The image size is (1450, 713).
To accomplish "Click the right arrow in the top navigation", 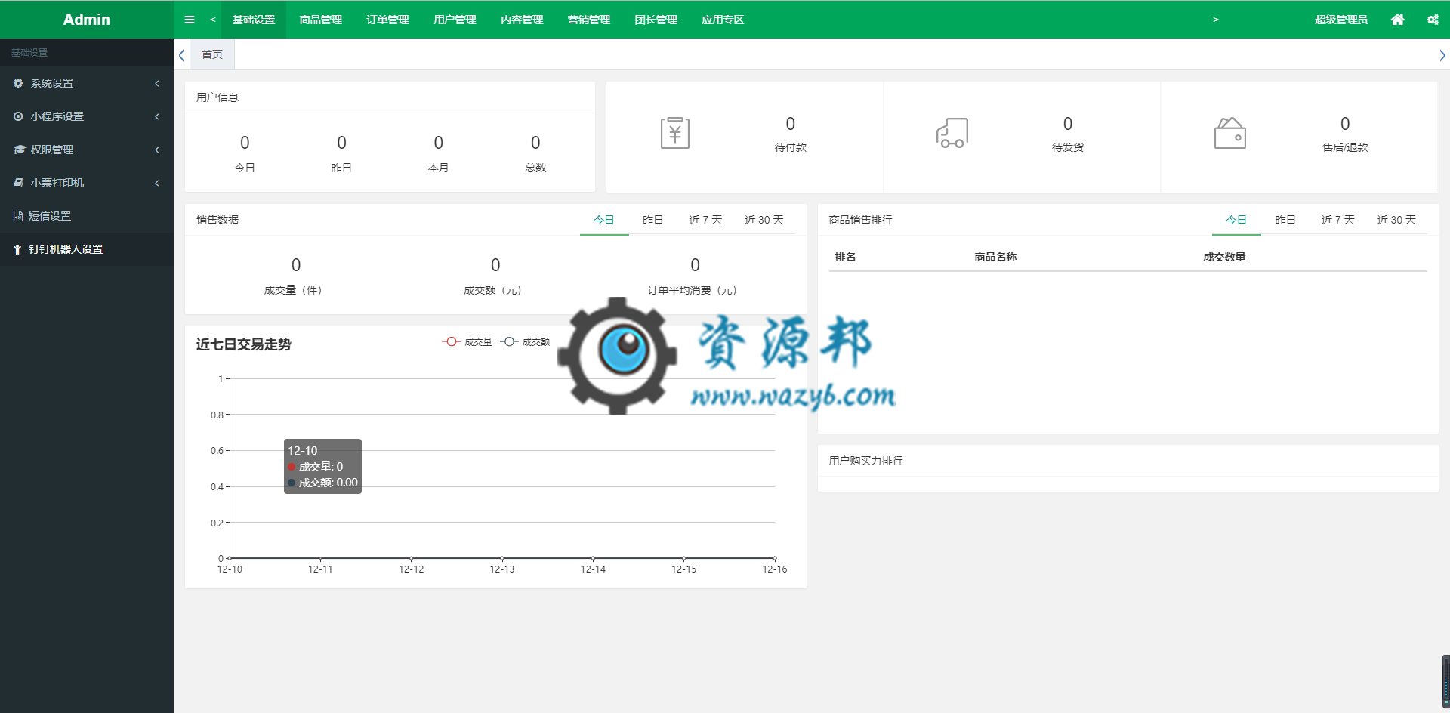I will 1215,20.
